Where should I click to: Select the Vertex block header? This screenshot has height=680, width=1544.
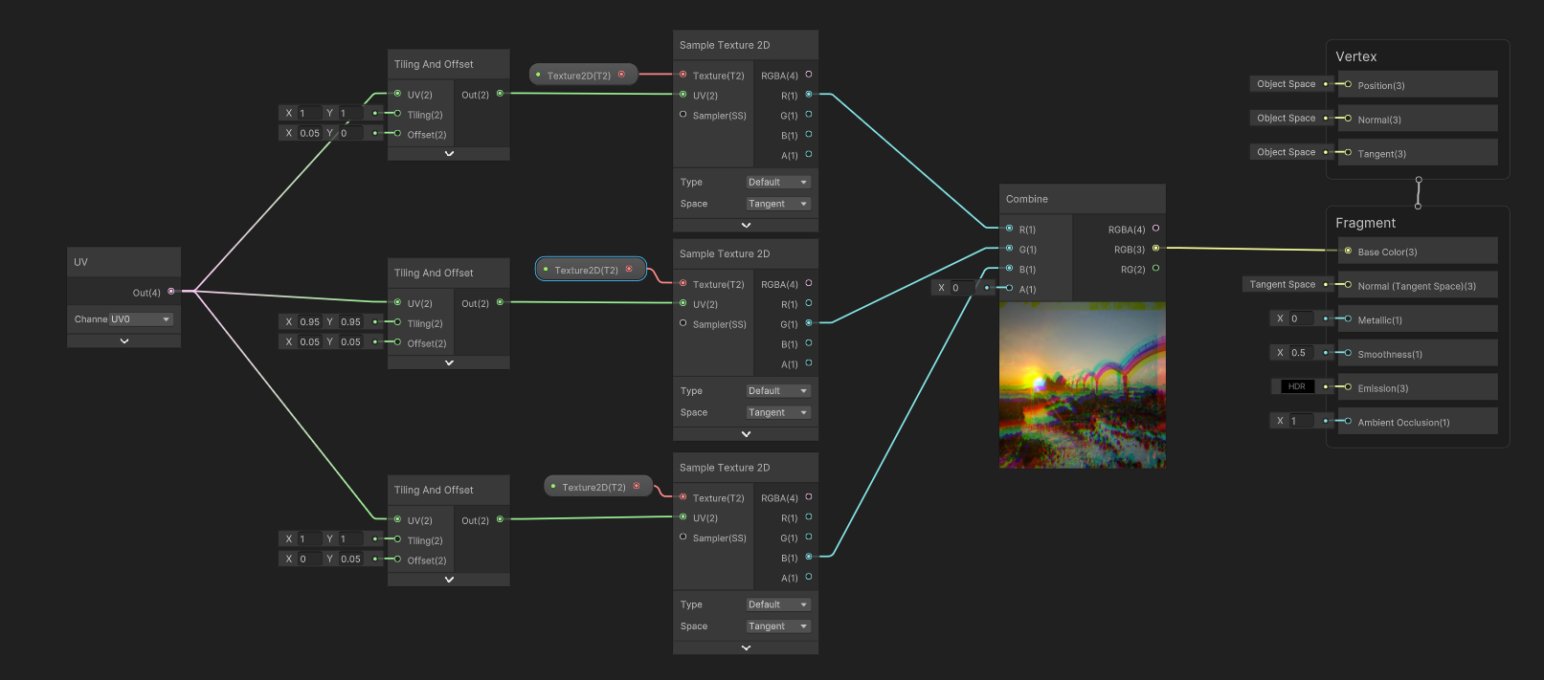click(1356, 56)
